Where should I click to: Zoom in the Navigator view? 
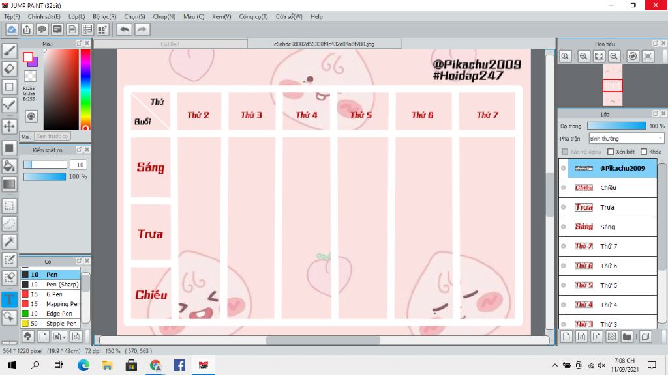(x=584, y=56)
